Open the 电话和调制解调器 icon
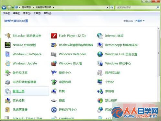The image size is (161, 121). click(8, 82)
